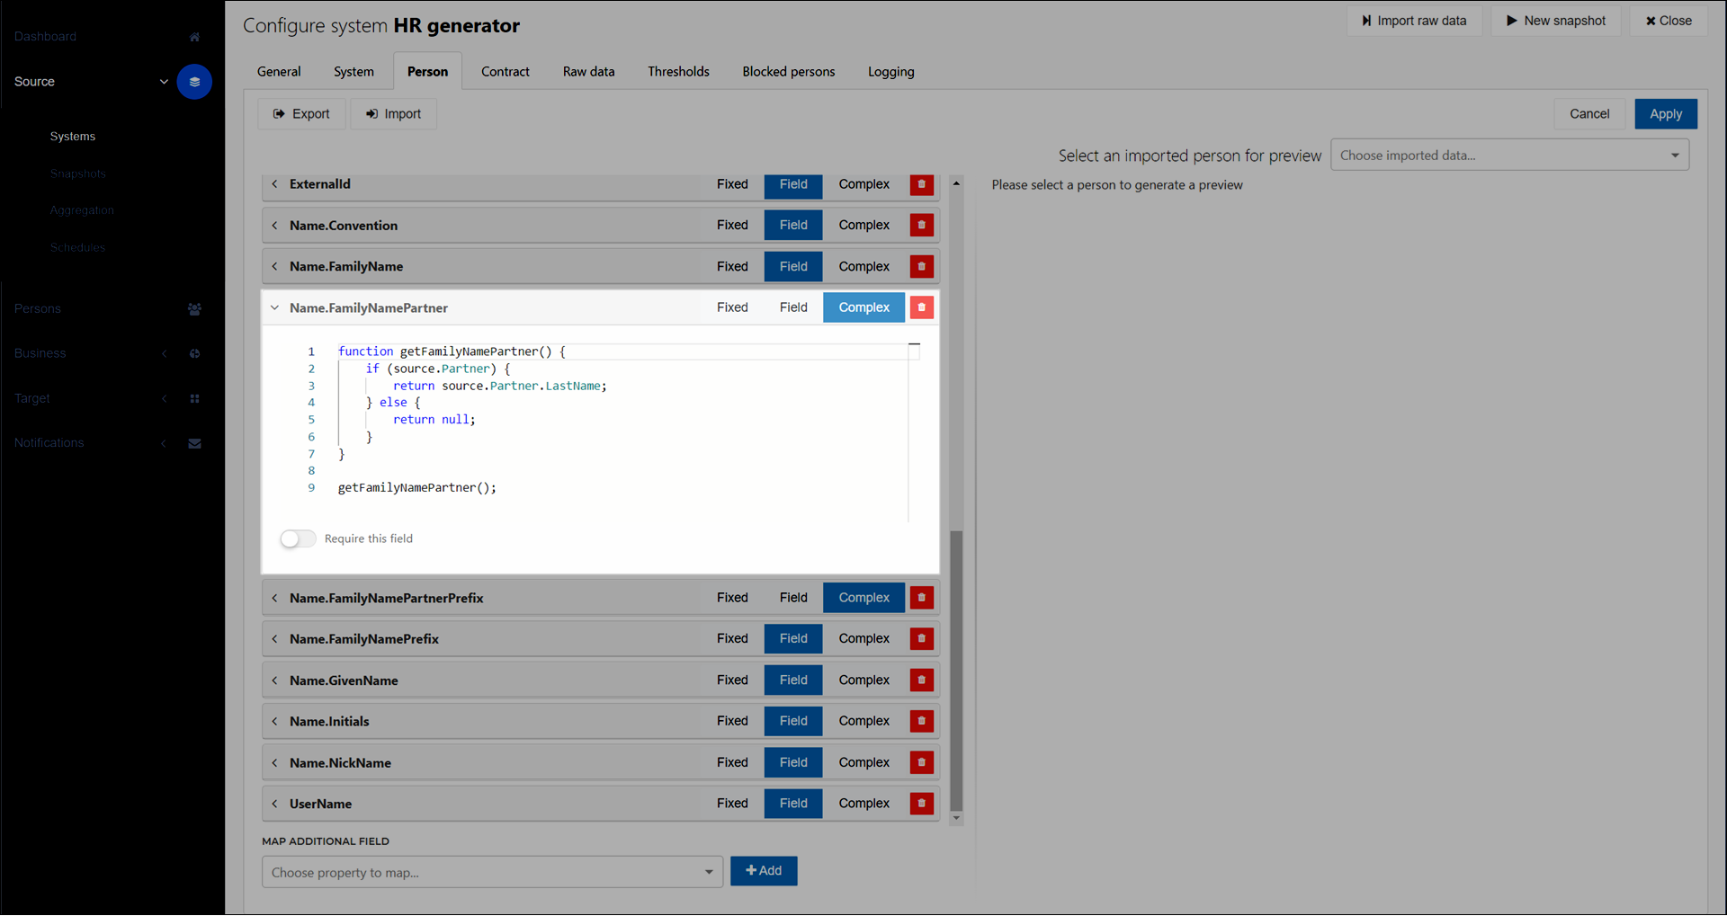Set Name.GivenName mapping to Complex

[863, 680]
